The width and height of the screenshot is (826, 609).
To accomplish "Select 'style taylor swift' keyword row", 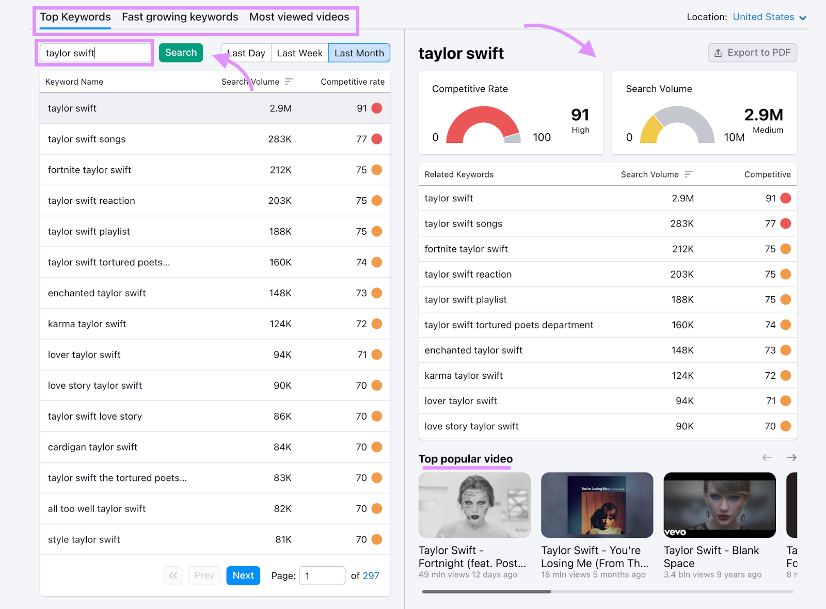I will pyautogui.click(x=215, y=539).
